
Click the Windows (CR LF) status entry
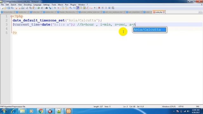[169, 107]
